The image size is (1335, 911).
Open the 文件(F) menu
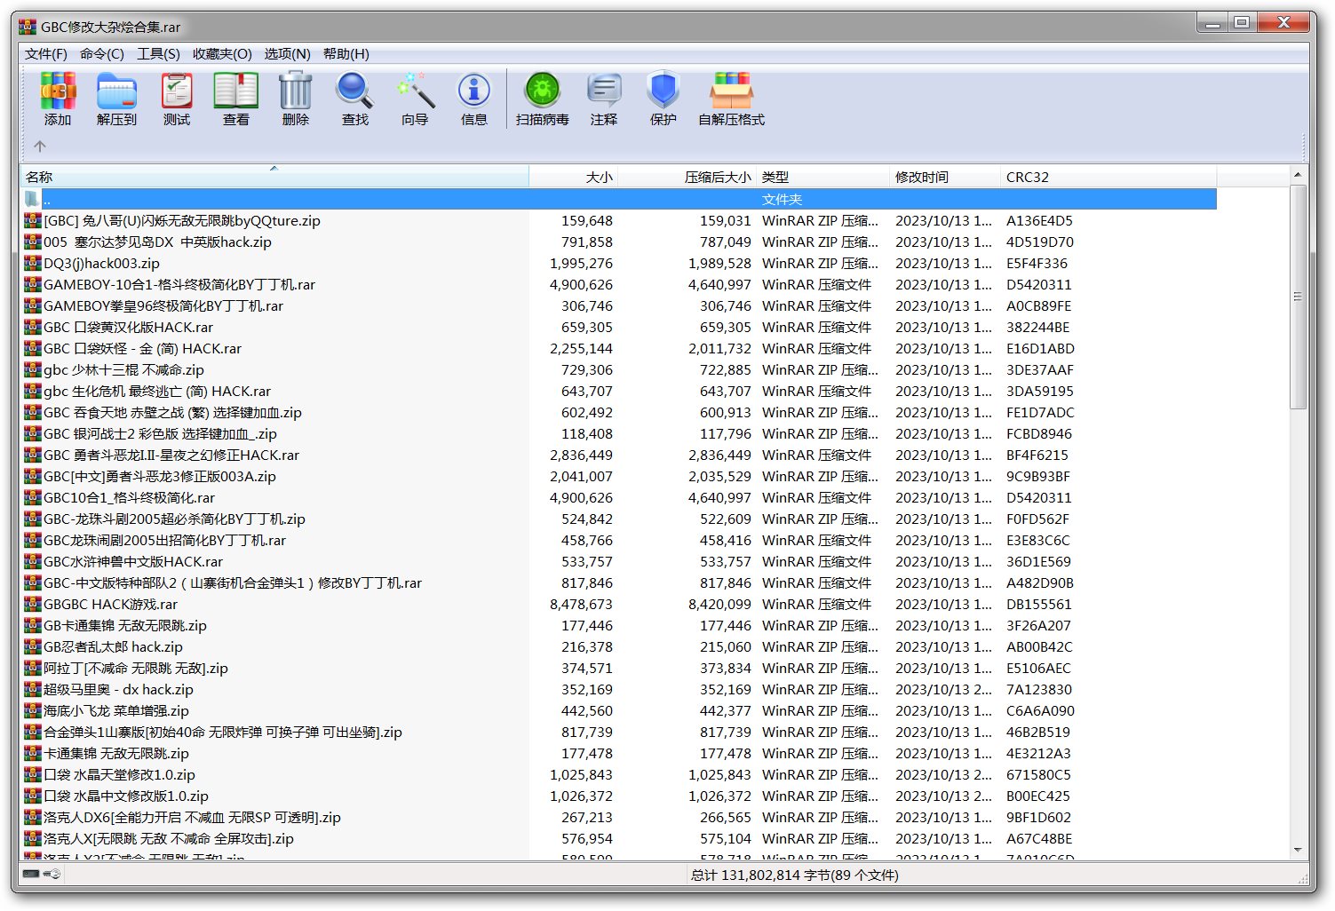[x=46, y=54]
